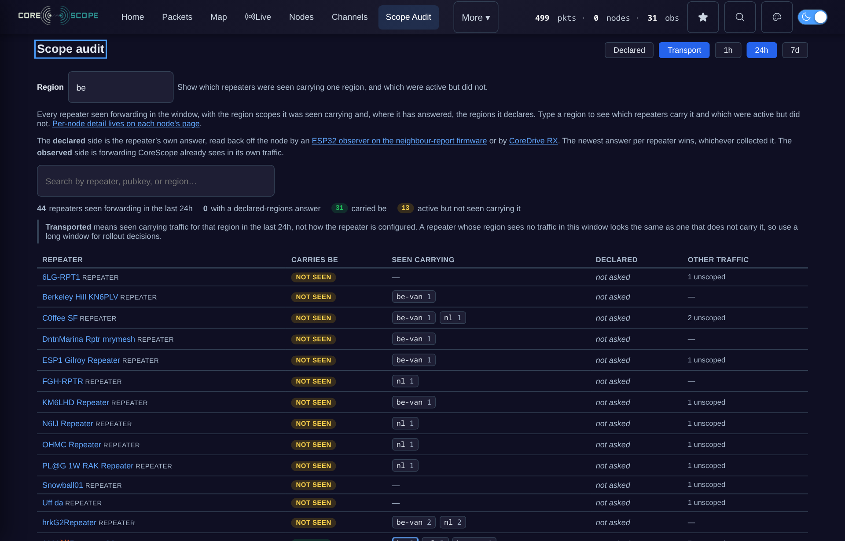
Task: Open the Packets page
Action: click(177, 17)
